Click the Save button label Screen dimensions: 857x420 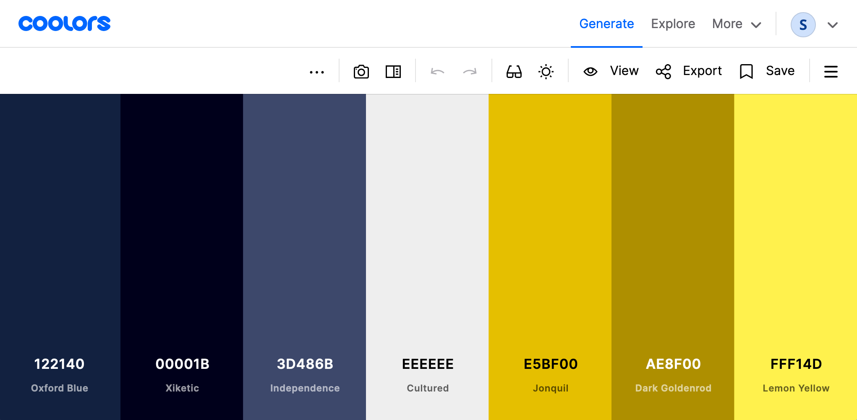[779, 70]
